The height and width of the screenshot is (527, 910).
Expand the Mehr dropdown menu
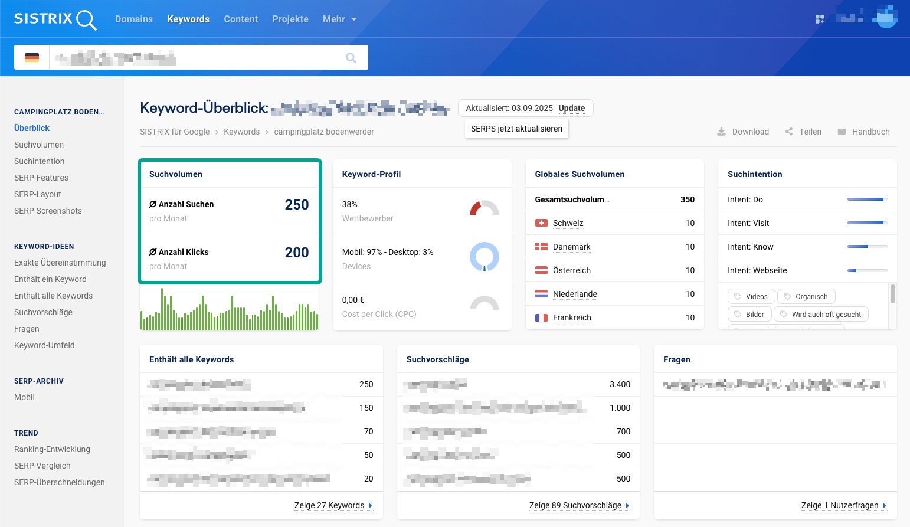(339, 19)
